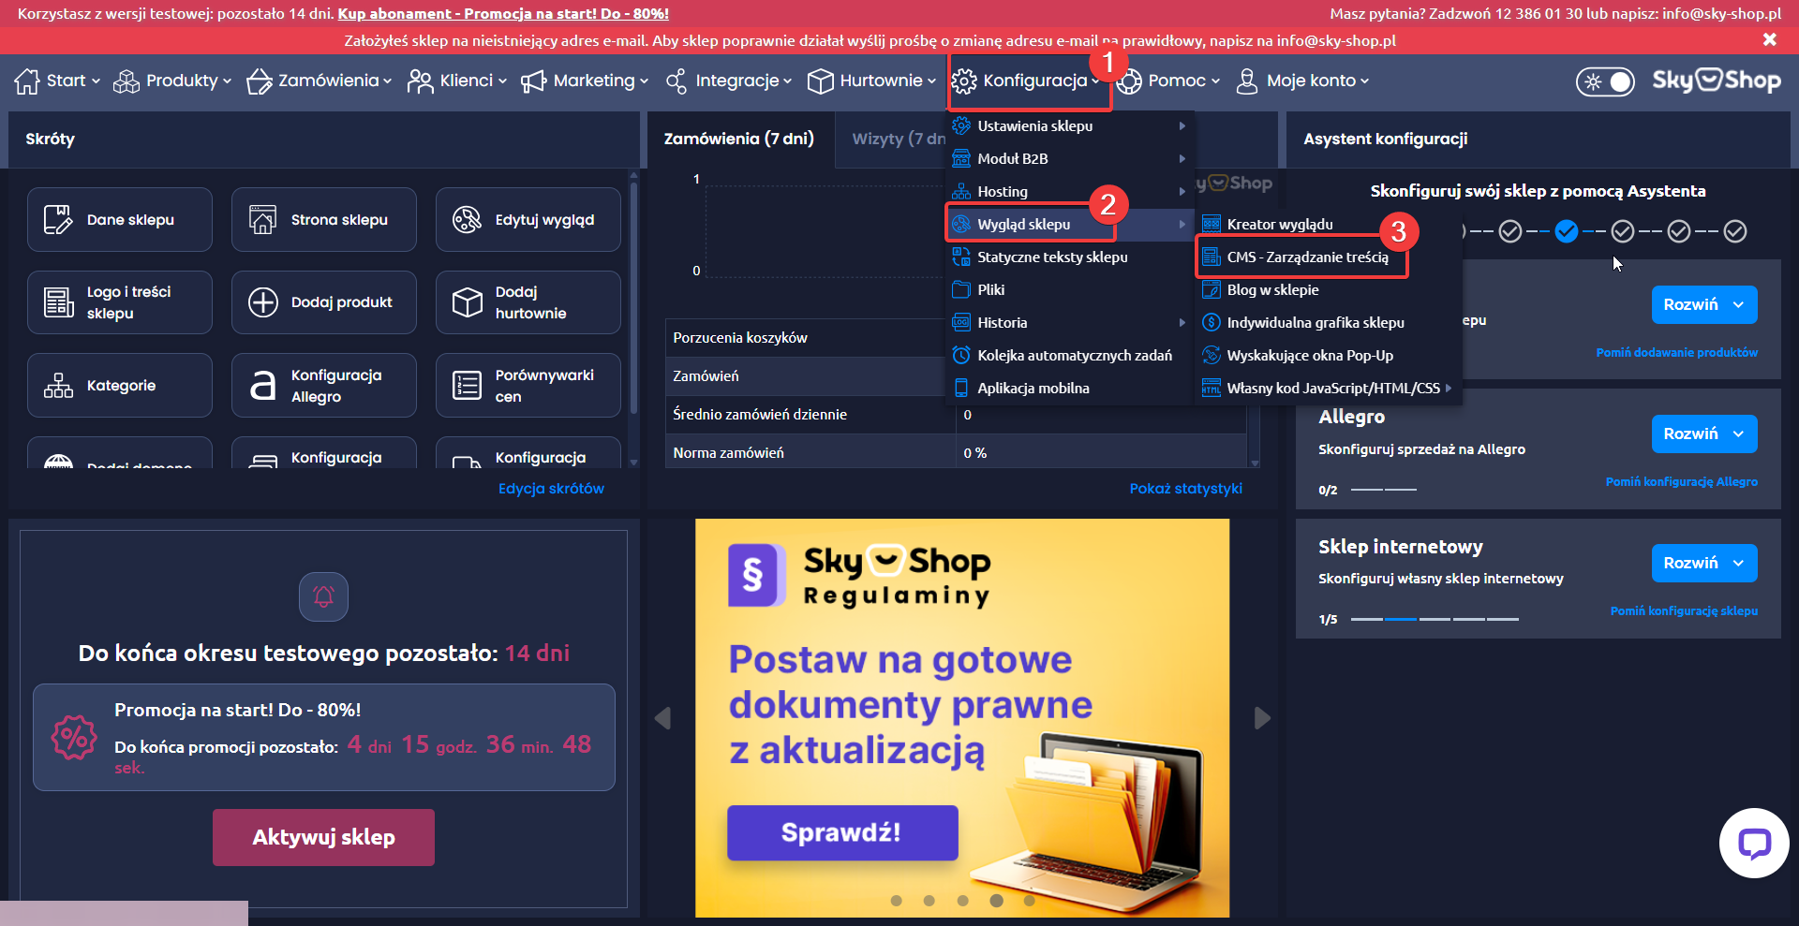Viewport: 1799px width, 926px height.
Task: Open Konfiguracja in the top menu
Action: pyautogui.click(x=1026, y=81)
